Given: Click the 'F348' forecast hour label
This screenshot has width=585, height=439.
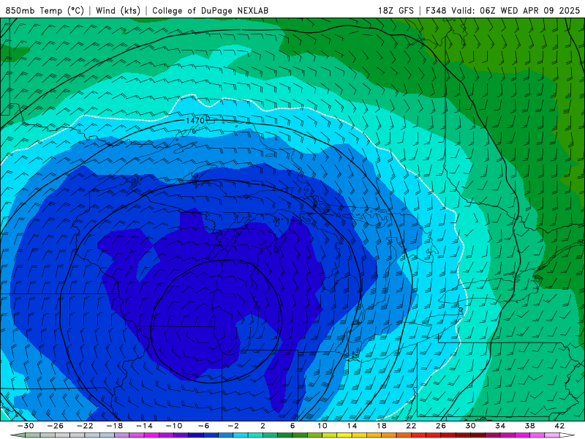Looking at the screenshot, I should tap(436, 10).
